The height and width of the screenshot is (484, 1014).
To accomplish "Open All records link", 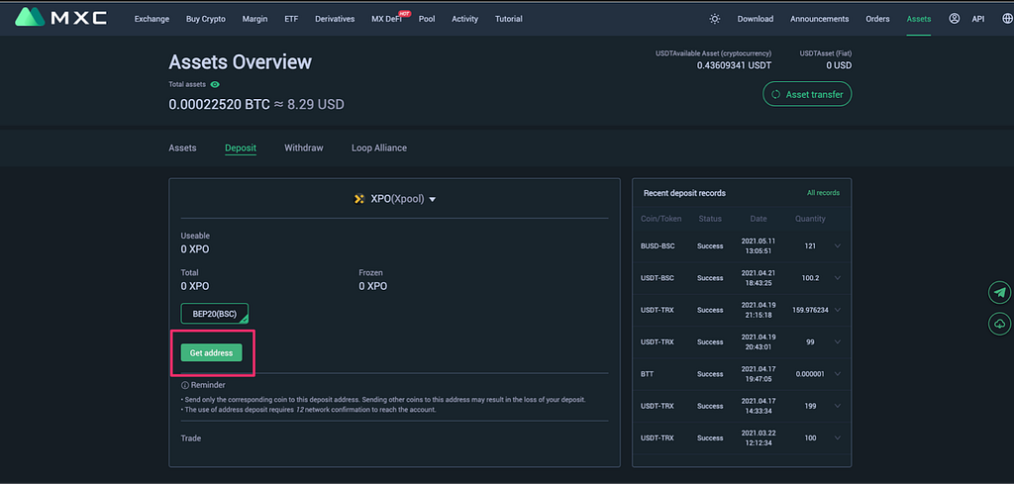I will (823, 193).
